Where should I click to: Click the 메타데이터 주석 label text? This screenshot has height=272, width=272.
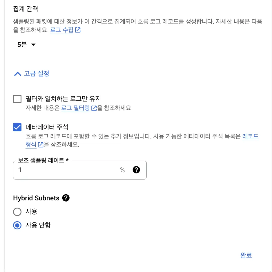[x=47, y=127]
